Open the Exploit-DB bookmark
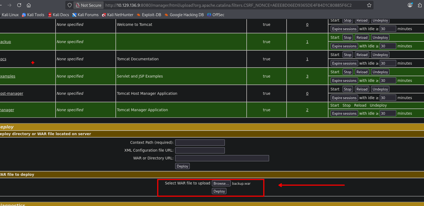The image size is (424, 206). [149, 15]
